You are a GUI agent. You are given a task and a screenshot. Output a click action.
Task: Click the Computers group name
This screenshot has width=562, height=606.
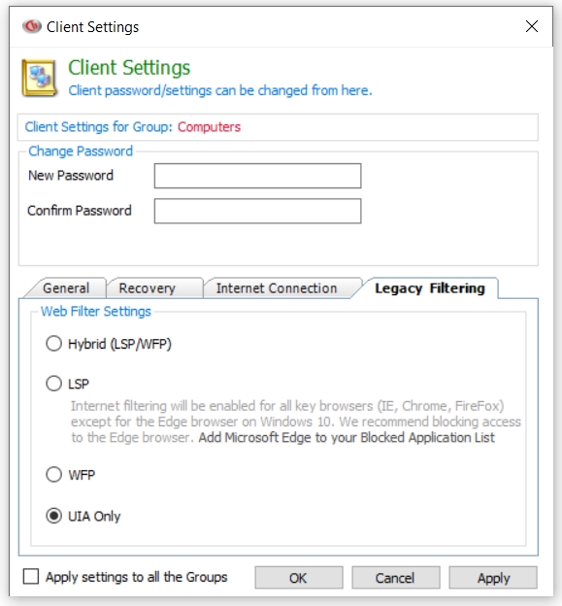209,127
